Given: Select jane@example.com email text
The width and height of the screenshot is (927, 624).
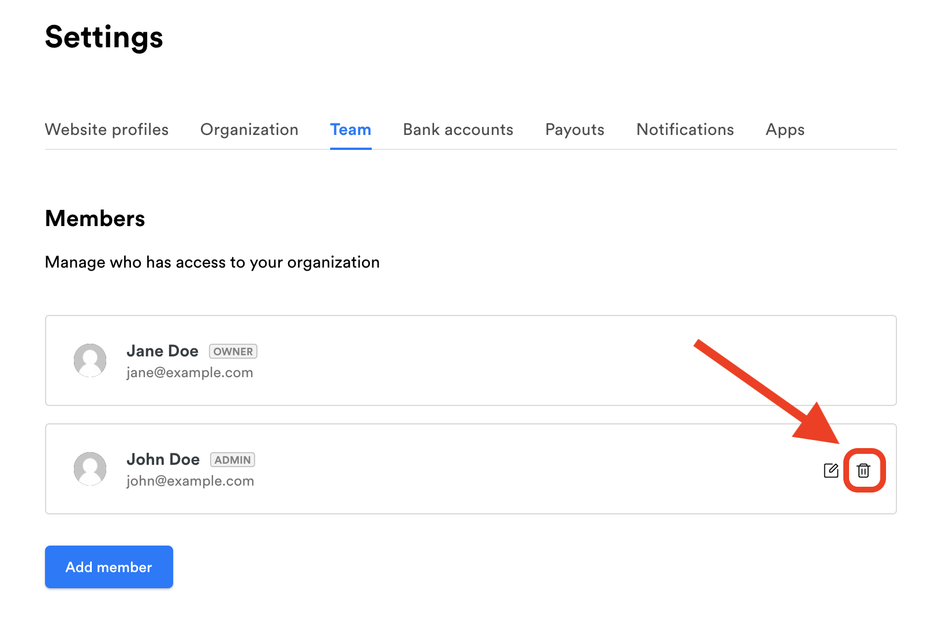Looking at the screenshot, I should [x=190, y=373].
